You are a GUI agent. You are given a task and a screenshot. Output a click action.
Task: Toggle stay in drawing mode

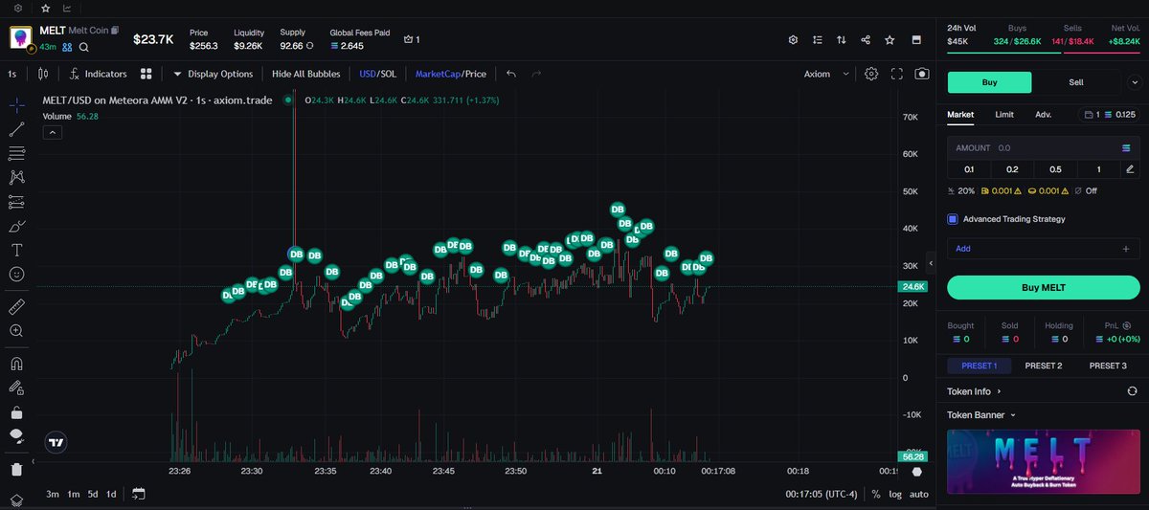click(16, 388)
